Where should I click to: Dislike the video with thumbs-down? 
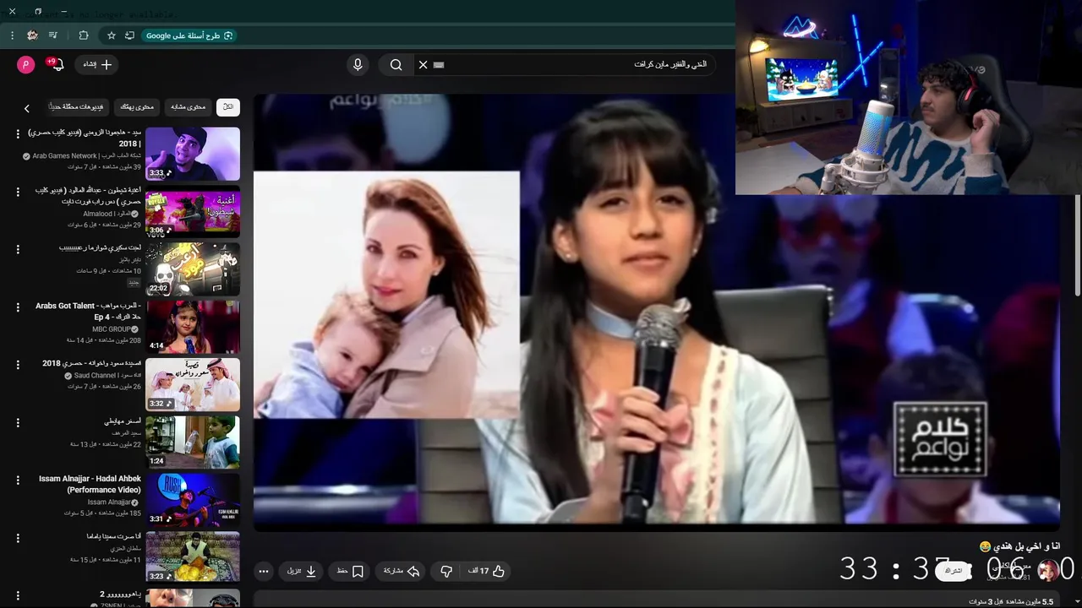[446, 572]
